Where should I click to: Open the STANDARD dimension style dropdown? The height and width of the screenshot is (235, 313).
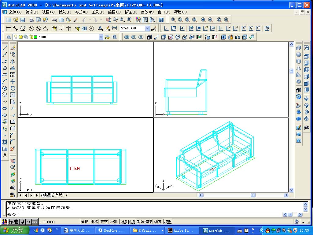click(148, 28)
